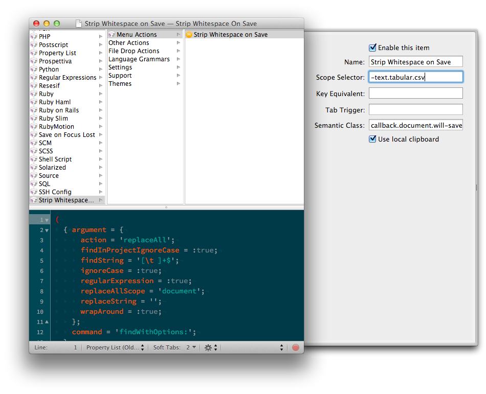Click 'replaceAll' string on line 3
Image resolution: width=486 pixels, height=394 pixels.
145,240
